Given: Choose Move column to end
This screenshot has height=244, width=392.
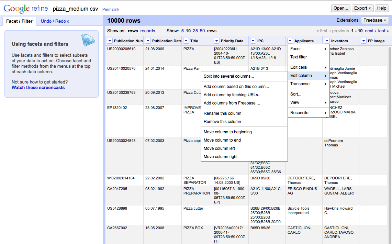Looking at the screenshot, I should click(244, 140).
